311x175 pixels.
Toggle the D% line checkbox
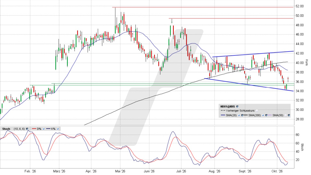click(44, 129)
